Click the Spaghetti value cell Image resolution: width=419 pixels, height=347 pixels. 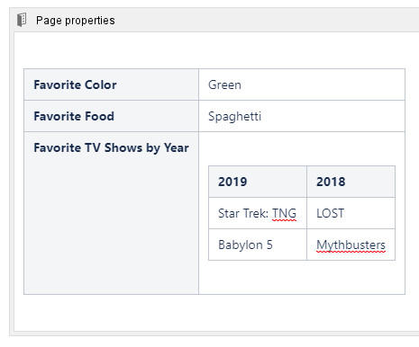(x=302, y=116)
